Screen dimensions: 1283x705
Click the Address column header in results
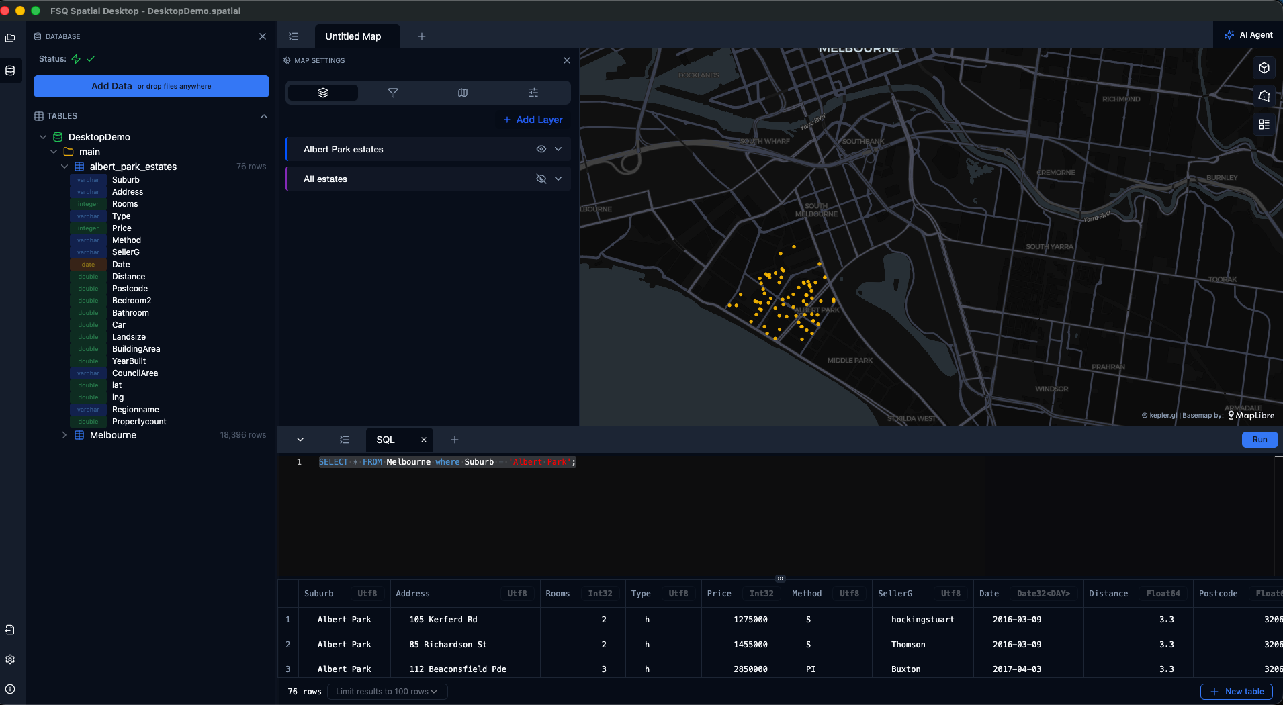(466, 594)
